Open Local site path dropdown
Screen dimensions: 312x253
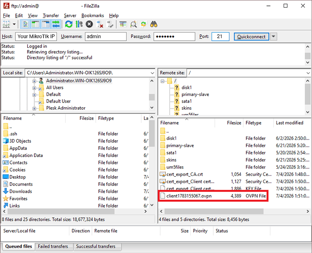pyautogui.click(x=152, y=73)
